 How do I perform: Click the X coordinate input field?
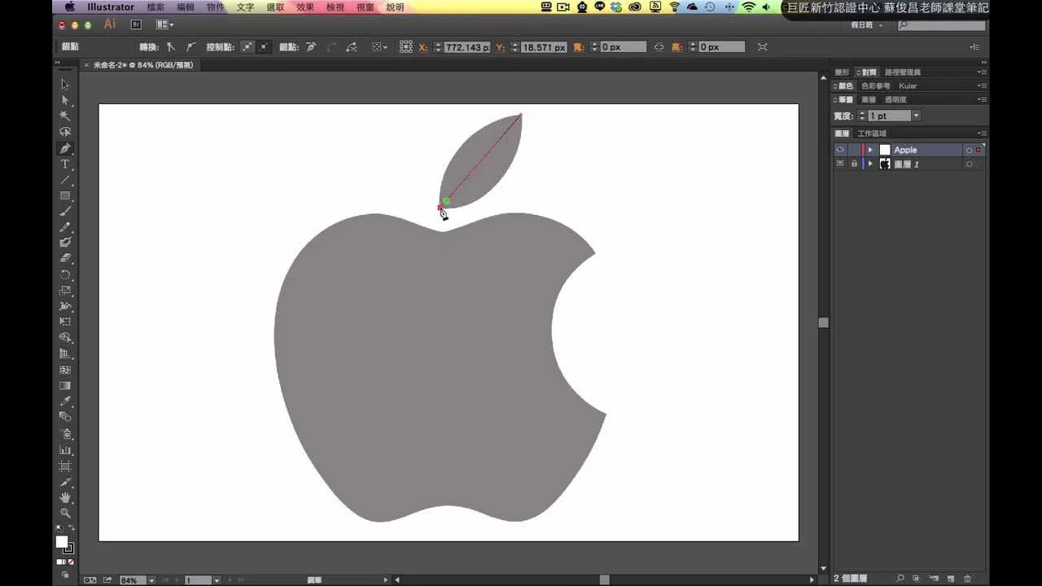pyautogui.click(x=466, y=47)
